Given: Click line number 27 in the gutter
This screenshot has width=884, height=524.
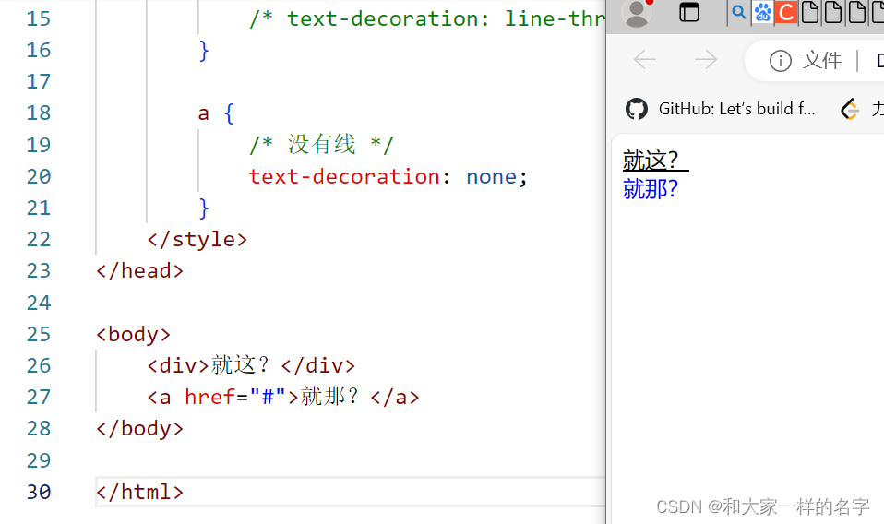Looking at the screenshot, I should (x=39, y=398).
